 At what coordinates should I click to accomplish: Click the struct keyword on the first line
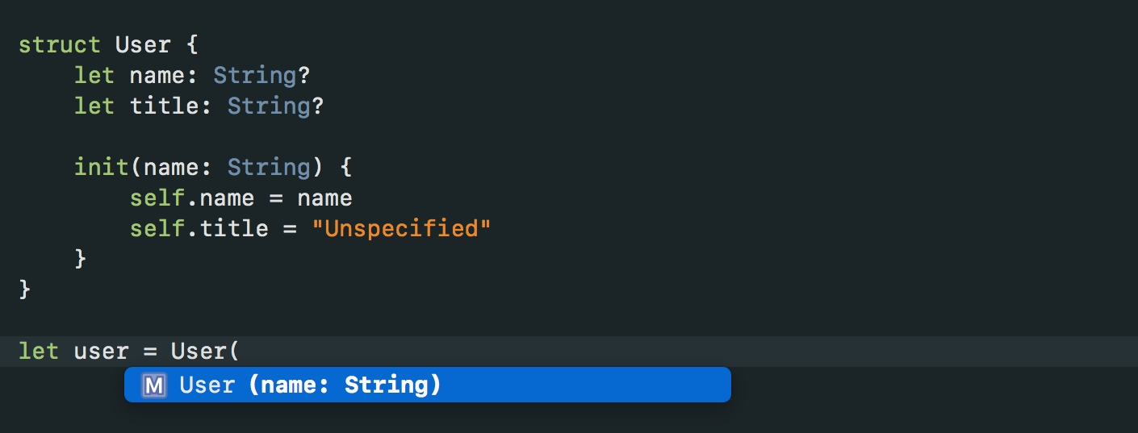(60, 44)
